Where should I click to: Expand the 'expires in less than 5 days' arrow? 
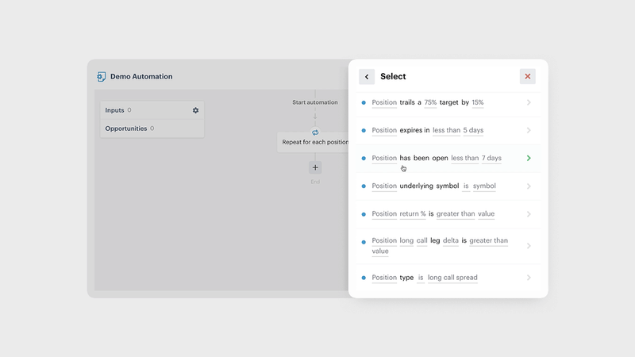click(529, 130)
